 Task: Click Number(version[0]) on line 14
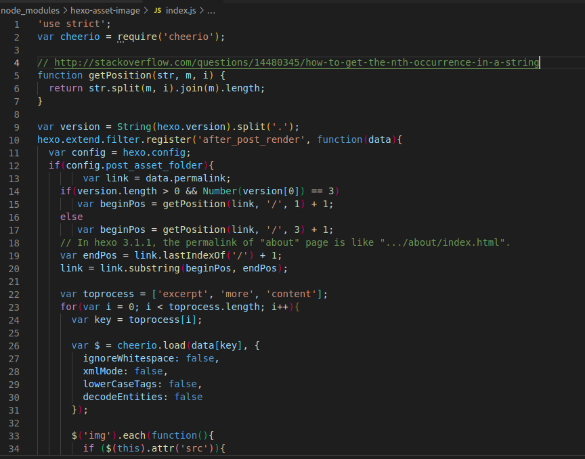tap(254, 191)
